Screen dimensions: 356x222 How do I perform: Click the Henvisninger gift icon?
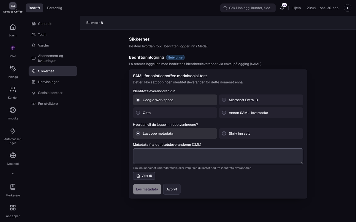pos(34,82)
